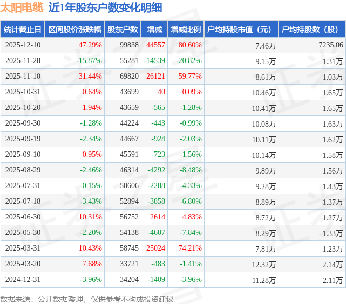
Task: Click the 数据来源 footer note
Action: [86, 299]
